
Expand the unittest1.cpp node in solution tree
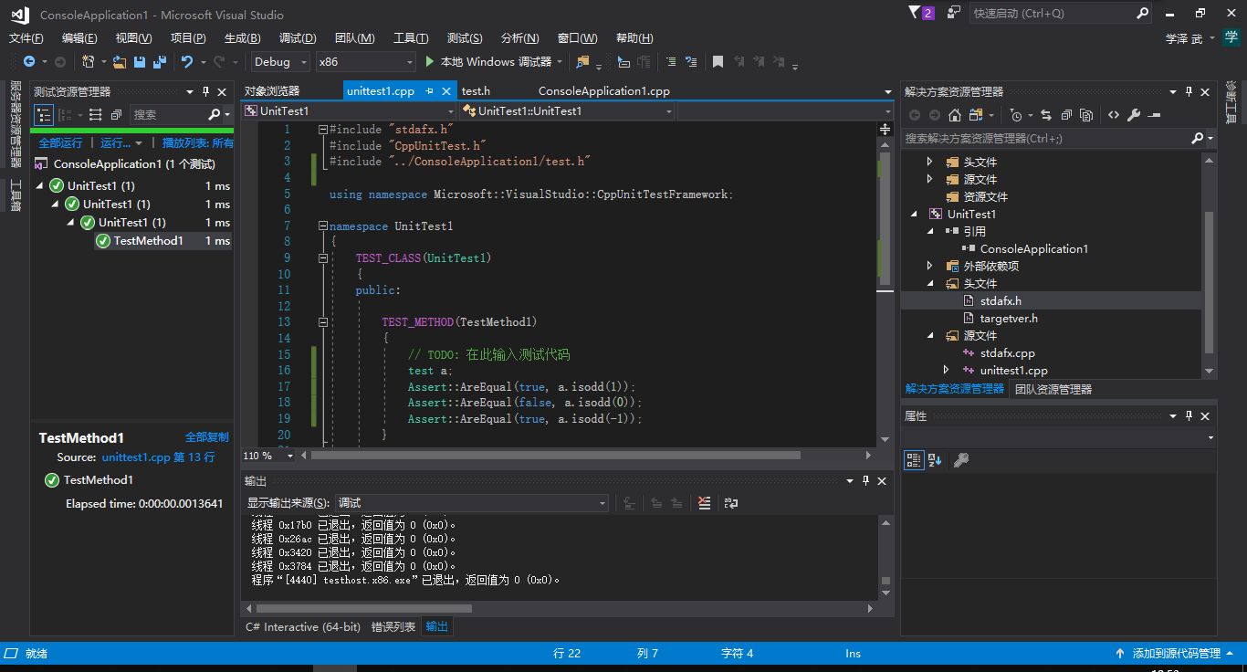pos(947,370)
